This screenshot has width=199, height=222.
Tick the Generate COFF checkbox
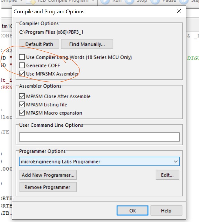[x=22, y=65]
